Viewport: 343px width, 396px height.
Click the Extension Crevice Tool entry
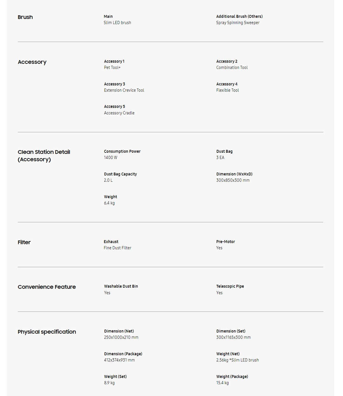[124, 90]
